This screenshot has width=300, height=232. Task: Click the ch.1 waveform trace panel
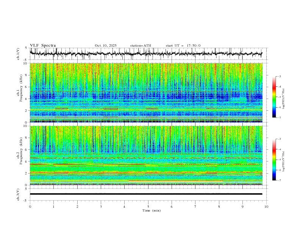pyautogui.click(x=148, y=54)
